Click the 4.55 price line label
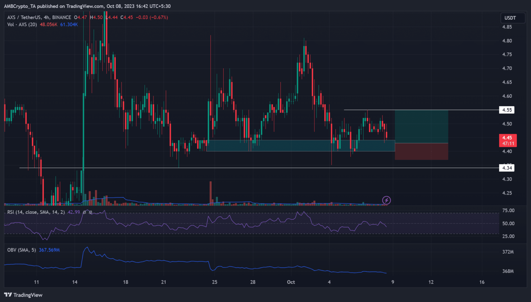This screenshot has width=531, height=302. 507,110
